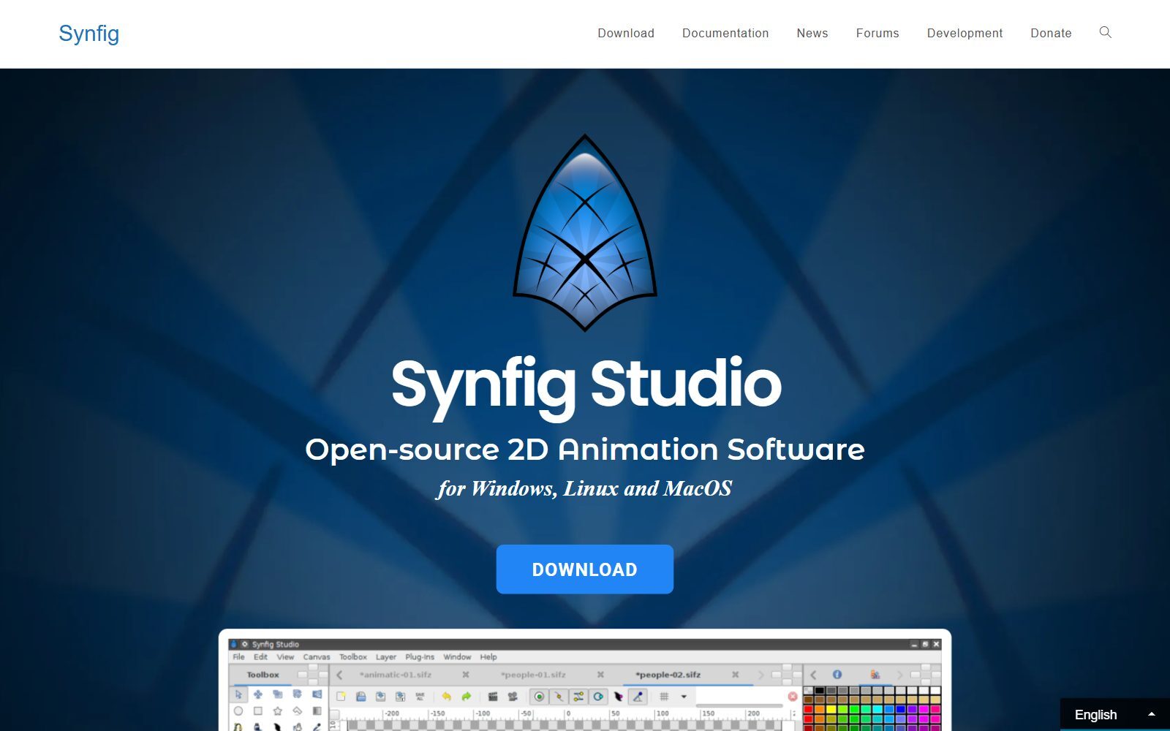Open the Canvas menu in the Synfig Studio screenshot
This screenshot has height=731, width=1170.
click(317, 657)
